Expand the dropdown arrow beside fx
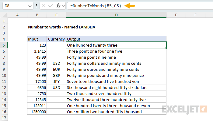 pos(63,6)
